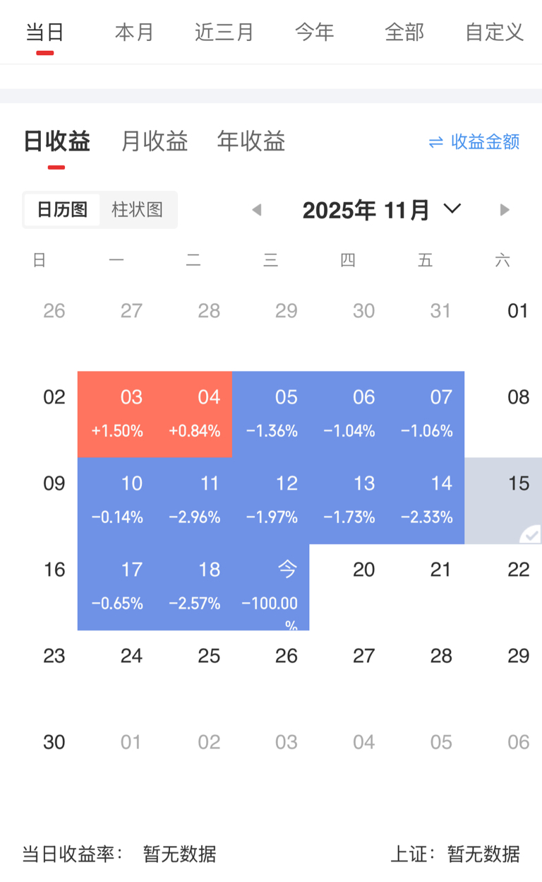
Task: Switch to 全部 tab
Action: click(404, 33)
